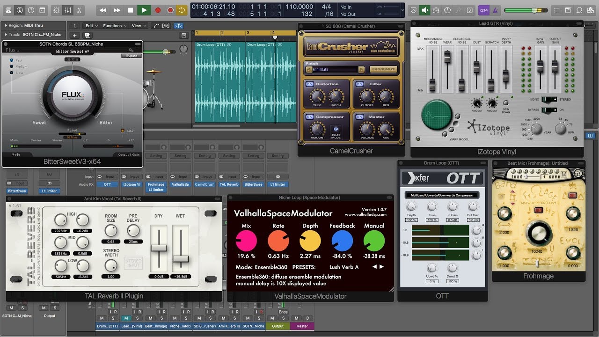This screenshot has width=599, height=337.
Task: Open the LCD display mode dropdown arrow
Action: pos(403,10)
